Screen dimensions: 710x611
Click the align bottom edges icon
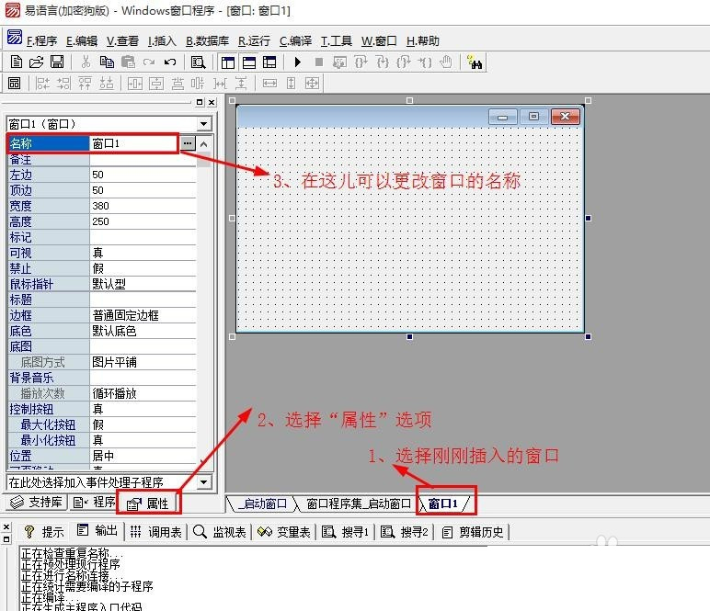[x=107, y=84]
